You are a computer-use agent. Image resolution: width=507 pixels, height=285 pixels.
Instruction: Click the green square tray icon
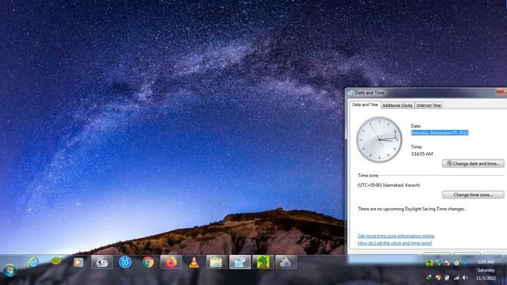click(x=429, y=263)
